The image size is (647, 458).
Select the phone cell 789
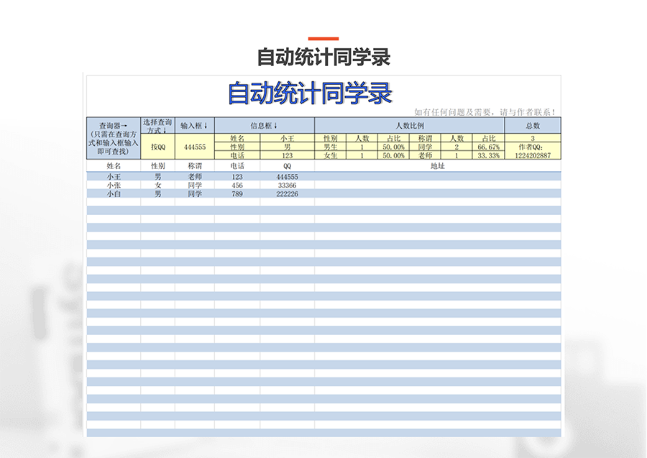pos(237,194)
